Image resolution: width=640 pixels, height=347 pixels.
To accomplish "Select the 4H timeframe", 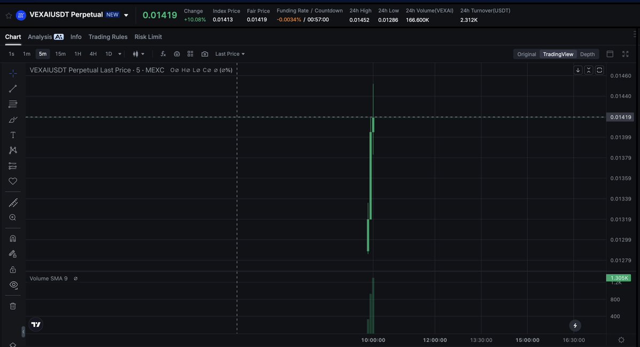I will [93, 54].
